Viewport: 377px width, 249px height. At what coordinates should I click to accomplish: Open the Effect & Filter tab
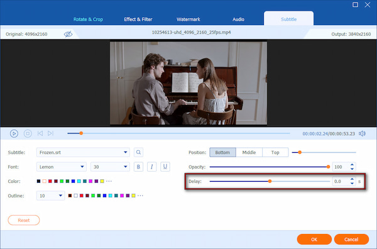point(138,19)
